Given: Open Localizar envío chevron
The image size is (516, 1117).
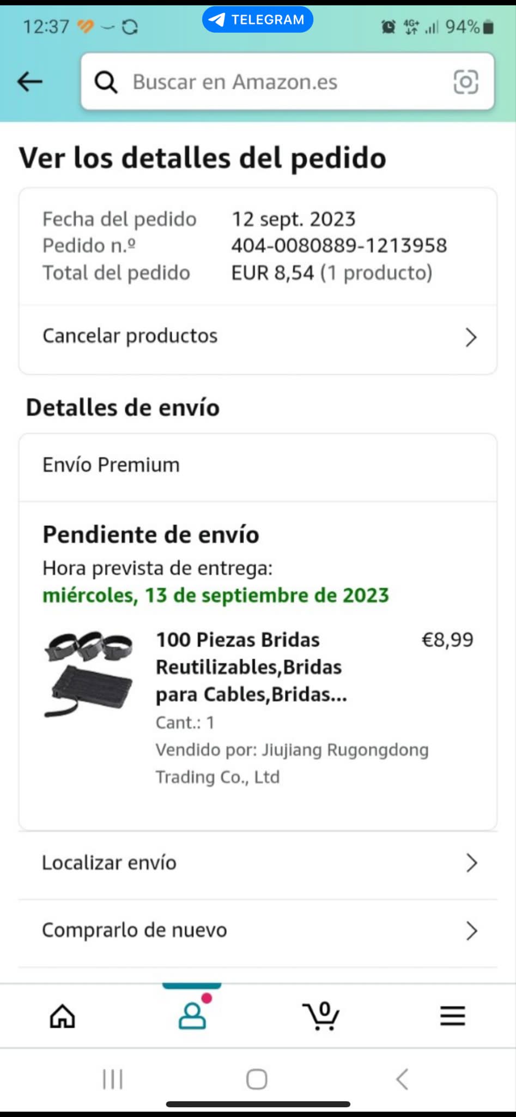Looking at the screenshot, I should coord(472,863).
